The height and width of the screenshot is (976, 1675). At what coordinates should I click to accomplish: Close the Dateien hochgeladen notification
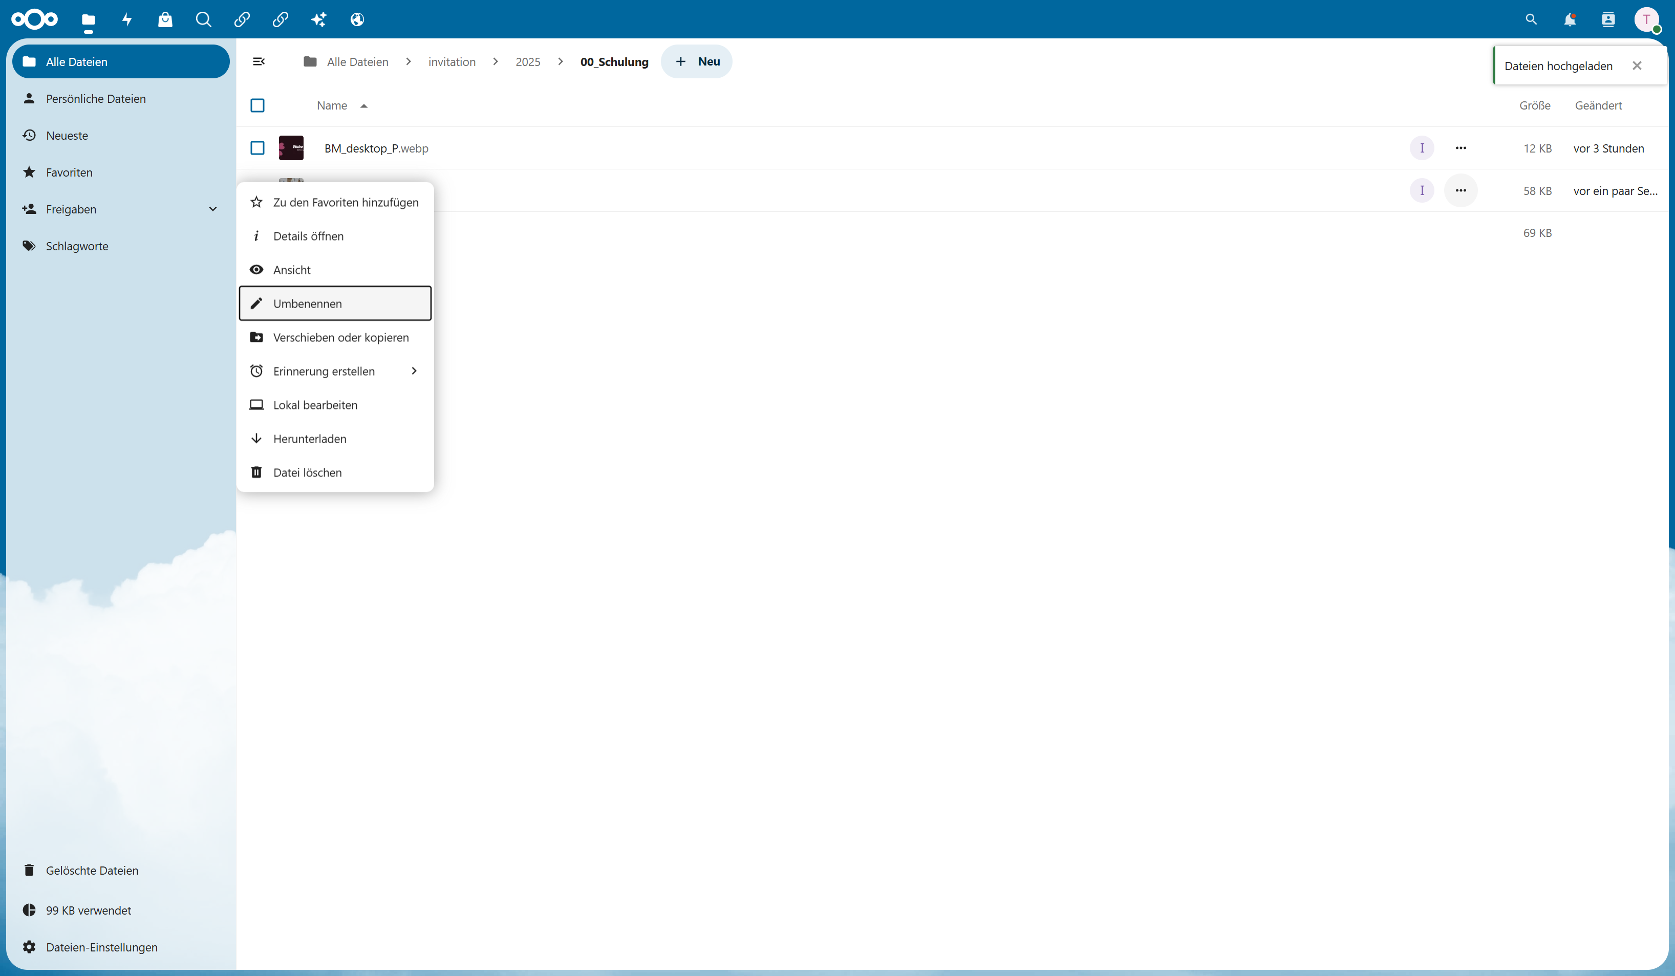(x=1637, y=66)
